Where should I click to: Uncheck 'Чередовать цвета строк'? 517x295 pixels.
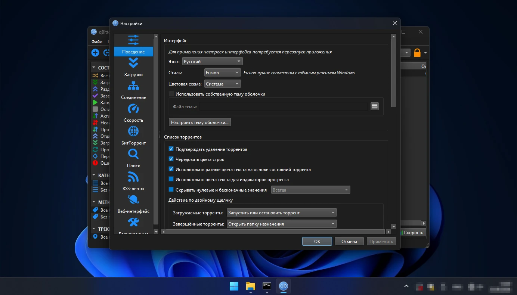(x=171, y=159)
